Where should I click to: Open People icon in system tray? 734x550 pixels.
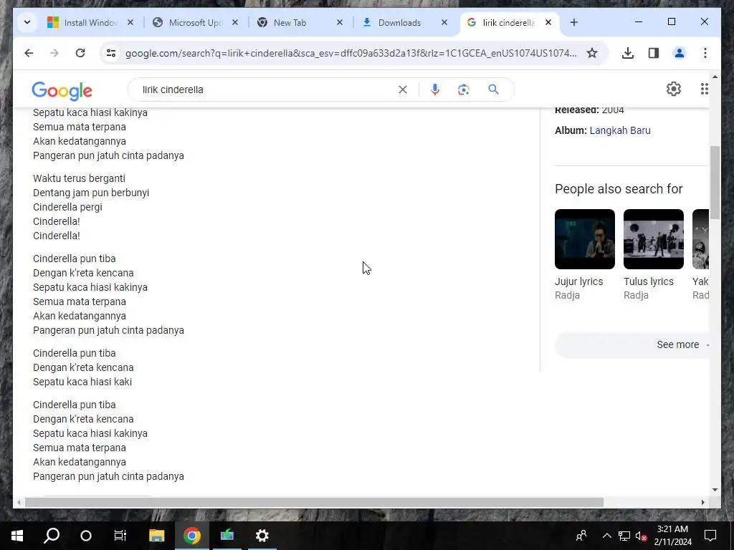tap(581, 536)
